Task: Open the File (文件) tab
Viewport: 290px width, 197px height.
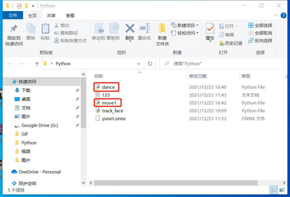Action: 13,15
